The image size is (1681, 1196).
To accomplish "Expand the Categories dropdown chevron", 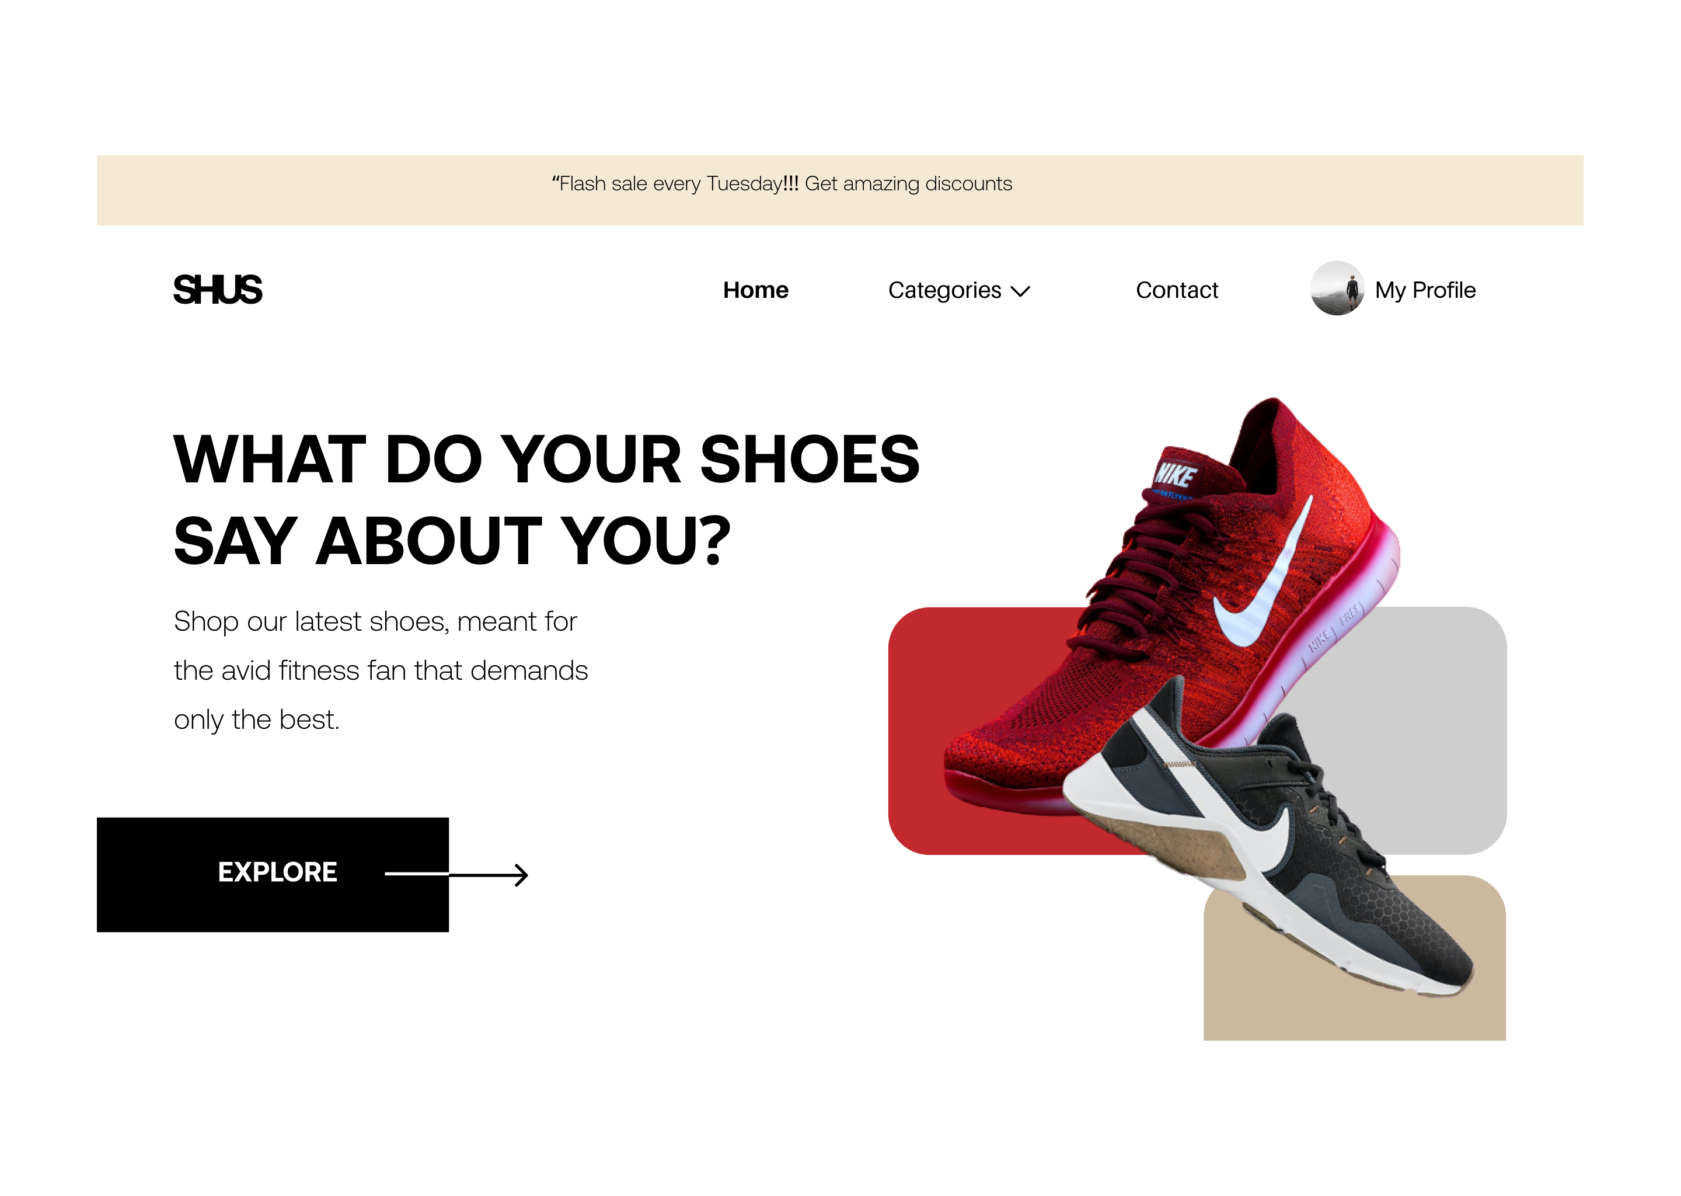I will coord(1020,291).
